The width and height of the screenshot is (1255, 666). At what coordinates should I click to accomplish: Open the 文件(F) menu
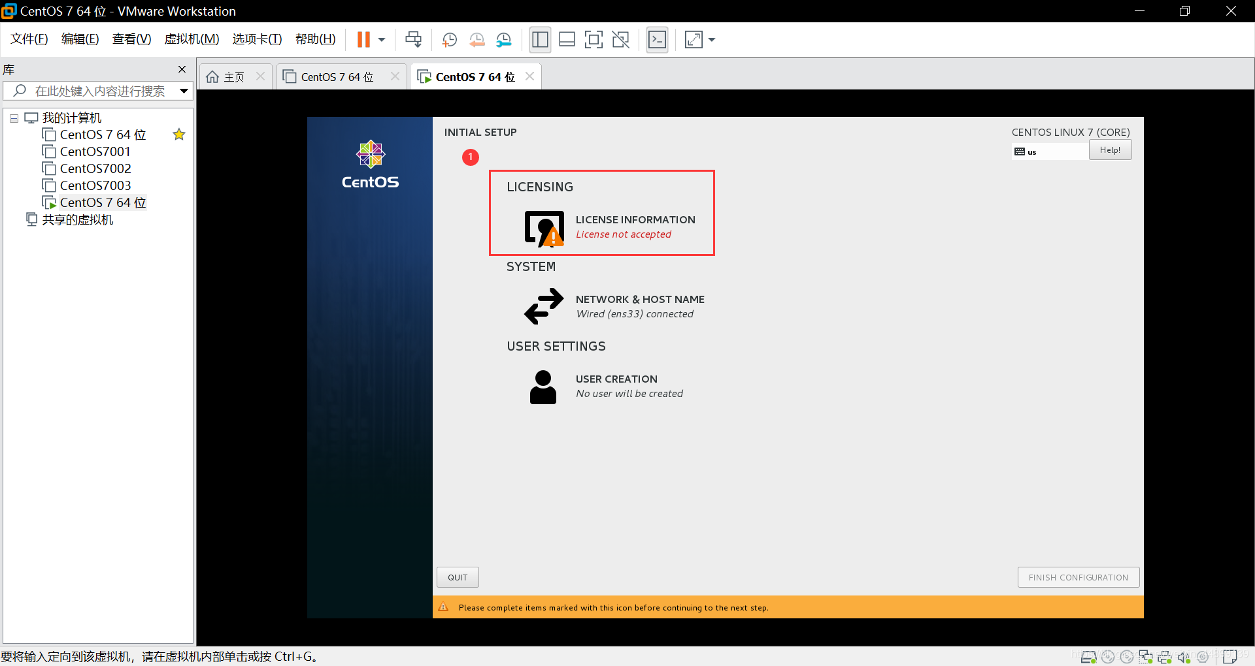tap(29, 39)
